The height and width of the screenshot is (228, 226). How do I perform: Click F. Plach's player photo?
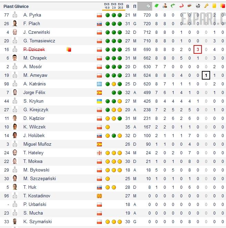(x=15, y=23)
